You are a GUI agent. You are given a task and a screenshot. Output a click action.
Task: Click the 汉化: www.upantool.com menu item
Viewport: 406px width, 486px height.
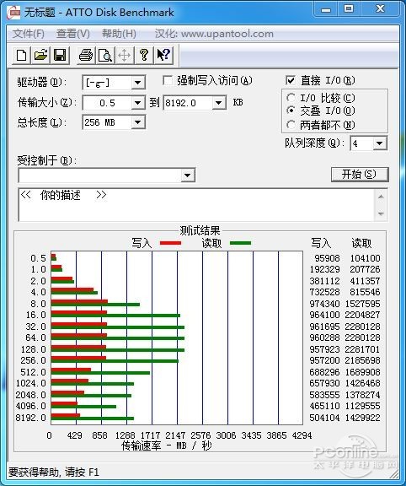214,34
